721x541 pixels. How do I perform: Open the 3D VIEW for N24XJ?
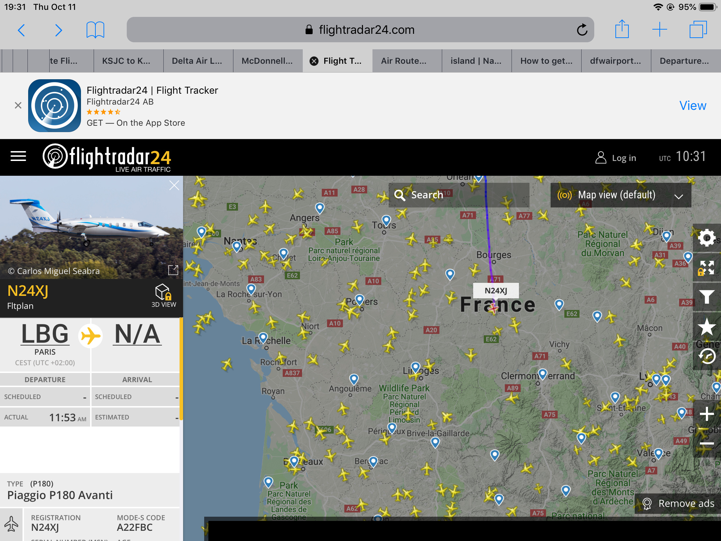tap(163, 296)
